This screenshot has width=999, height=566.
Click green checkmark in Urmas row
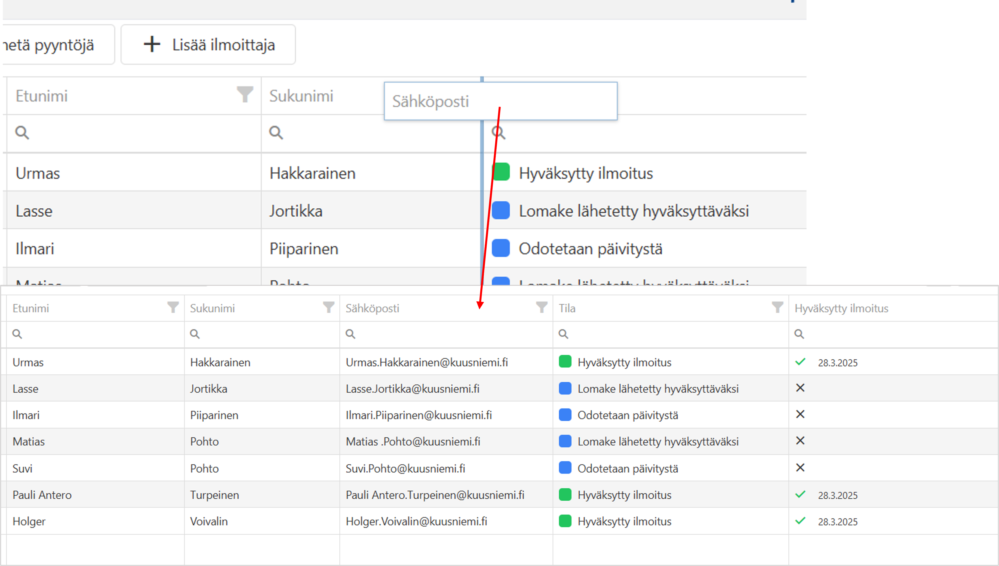point(800,362)
